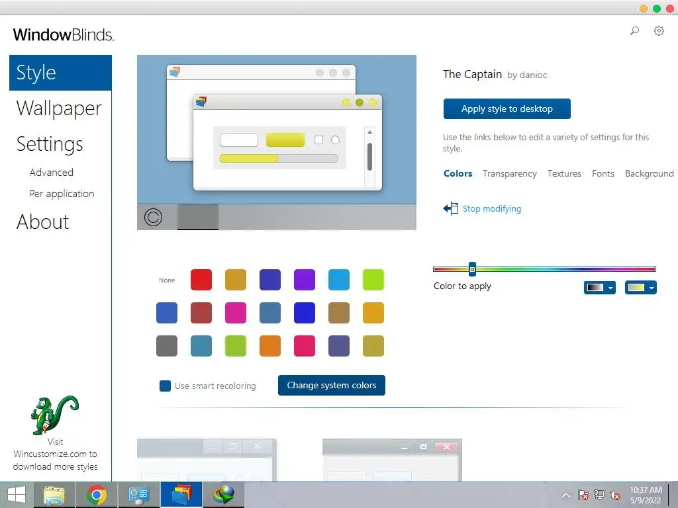The width and height of the screenshot is (678, 508).
Task: Pick the magenta swatch in second row
Action: click(x=236, y=313)
